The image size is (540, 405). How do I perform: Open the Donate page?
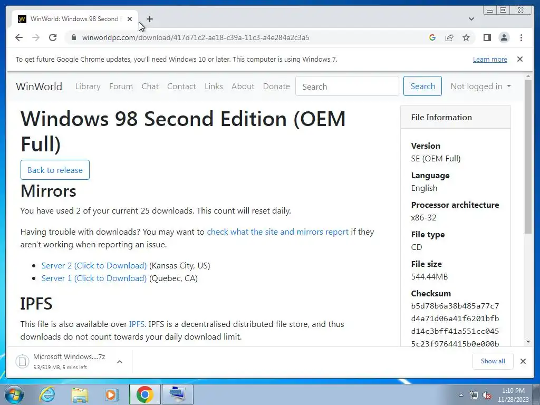276,86
